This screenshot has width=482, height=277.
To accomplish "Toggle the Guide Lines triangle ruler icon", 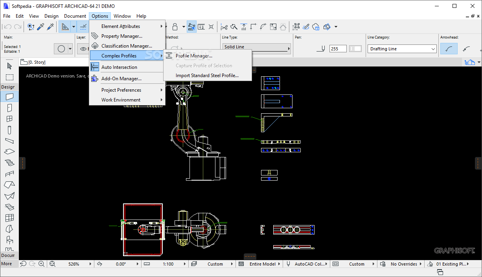I will point(65,27).
